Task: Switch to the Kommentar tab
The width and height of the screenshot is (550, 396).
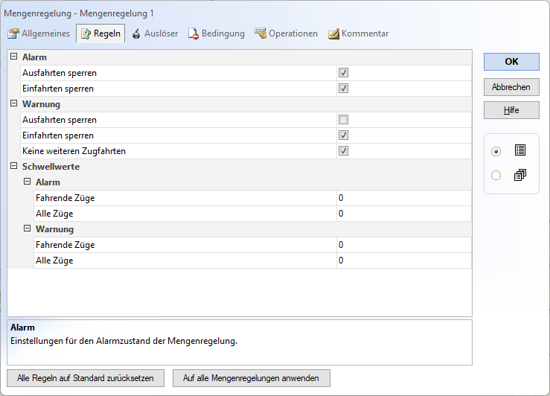Action: coord(364,33)
